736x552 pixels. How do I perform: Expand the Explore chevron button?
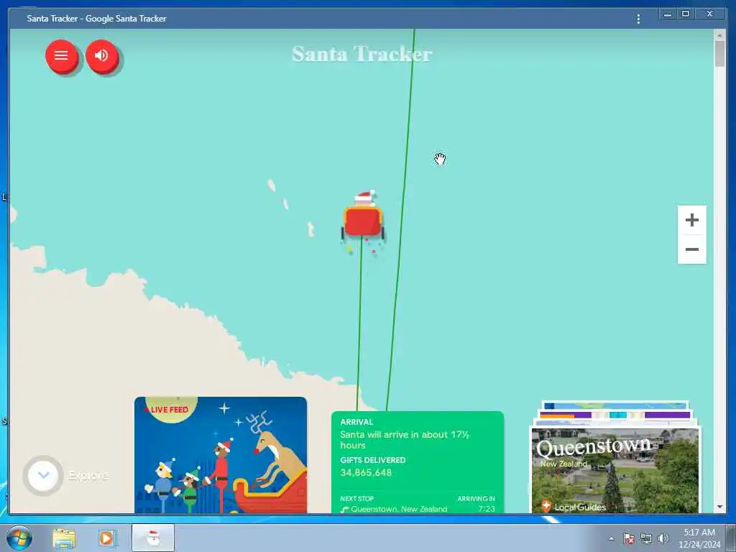[x=43, y=475]
